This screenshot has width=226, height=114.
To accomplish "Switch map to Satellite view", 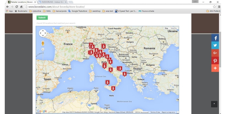I will [174, 28].
